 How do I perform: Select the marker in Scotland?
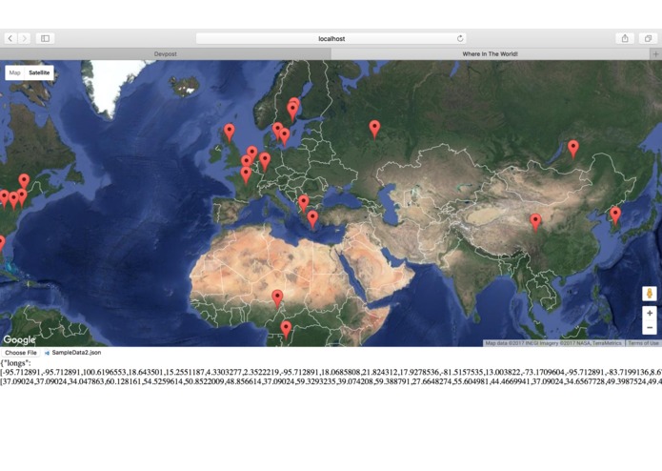[x=230, y=133]
